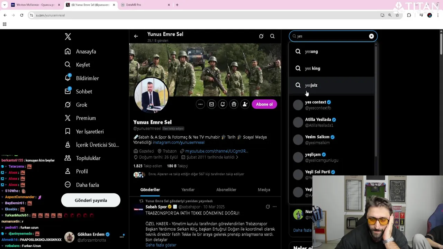Click gift premium icon on profile
Viewport: 443px width, 249px height.
[x=234, y=104]
